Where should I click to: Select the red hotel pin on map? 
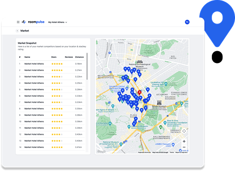coord(140,93)
